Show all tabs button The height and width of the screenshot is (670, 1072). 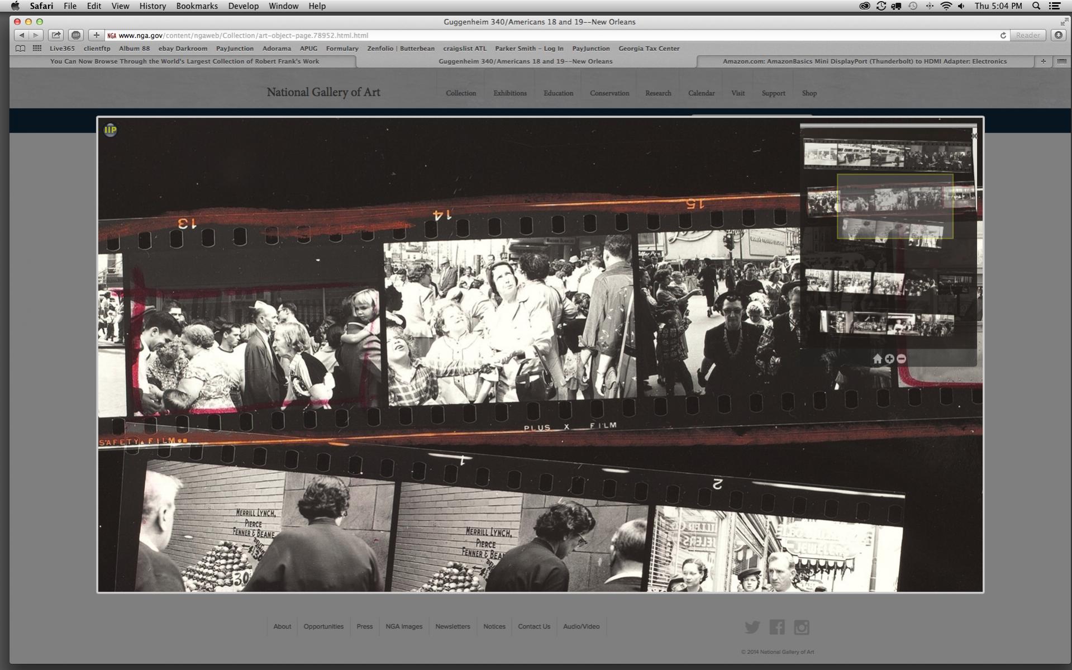click(1061, 61)
